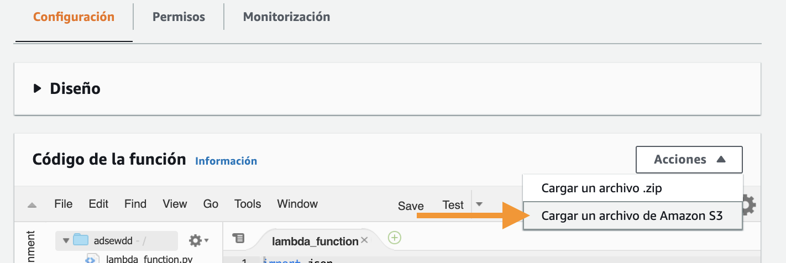Switch to the Permisos tab

tap(179, 17)
